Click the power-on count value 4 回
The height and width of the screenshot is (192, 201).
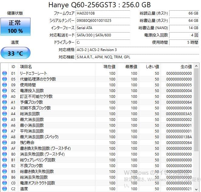[x=184, y=35]
